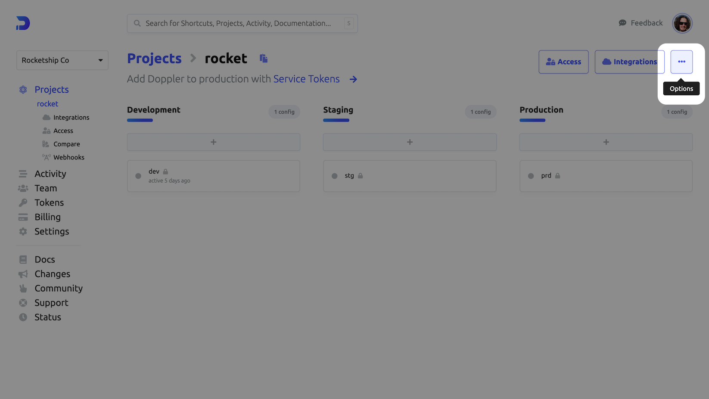Viewport: 709px width, 399px height.
Task: Open the dev config card
Action: [x=213, y=176]
